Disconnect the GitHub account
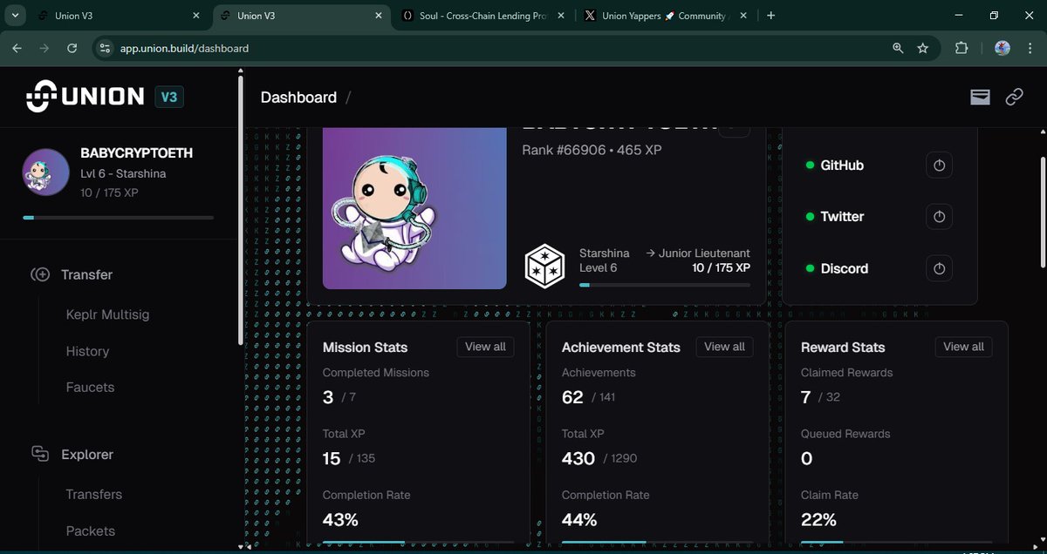The image size is (1047, 554). (x=939, y=165)
